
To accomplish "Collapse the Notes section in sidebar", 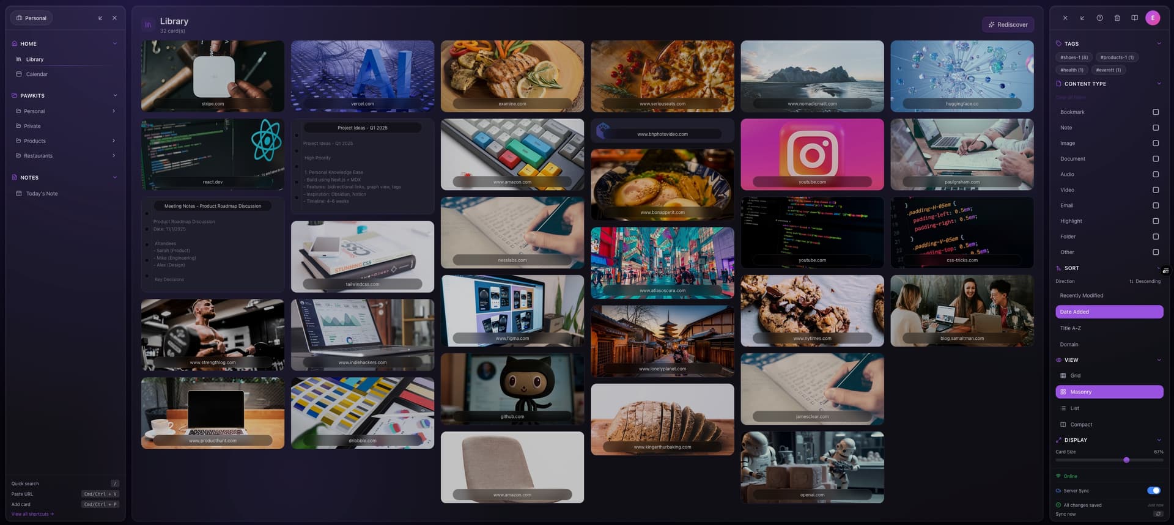I will coord(114,178).
